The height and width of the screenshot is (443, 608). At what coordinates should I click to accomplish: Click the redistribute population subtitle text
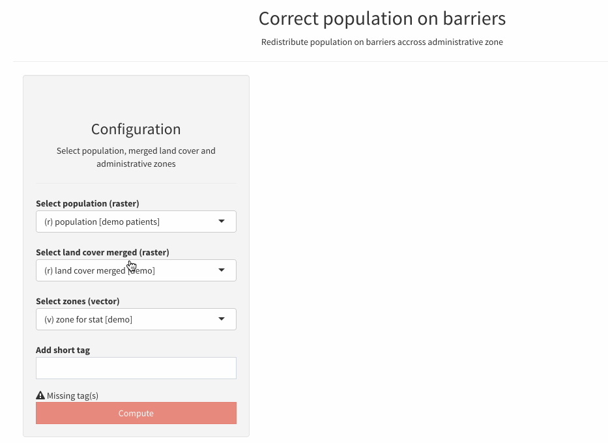[382, 42]
